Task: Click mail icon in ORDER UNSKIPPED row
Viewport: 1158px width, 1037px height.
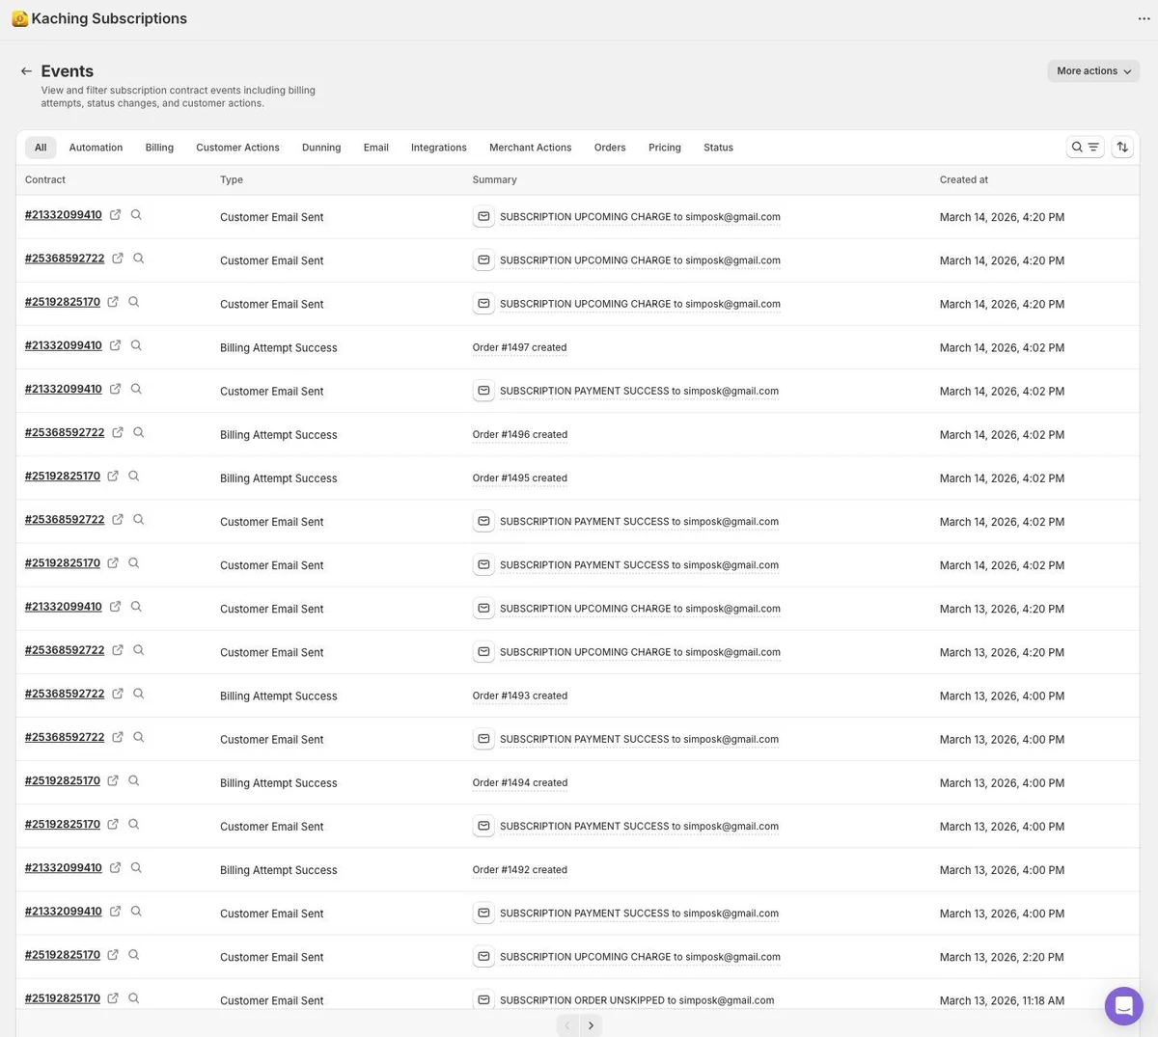Action: [483, 1000]
